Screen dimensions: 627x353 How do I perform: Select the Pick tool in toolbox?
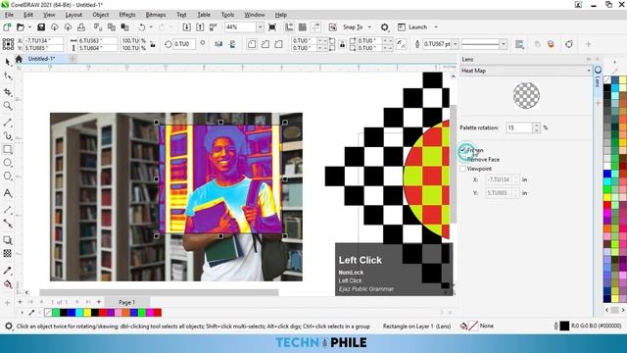(8, 62)
